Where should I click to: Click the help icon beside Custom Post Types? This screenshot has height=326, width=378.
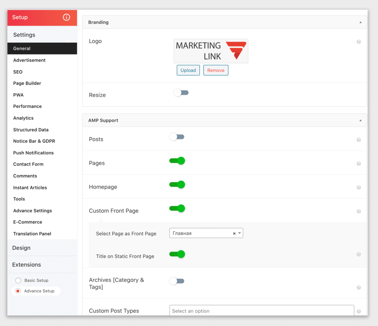358,311
